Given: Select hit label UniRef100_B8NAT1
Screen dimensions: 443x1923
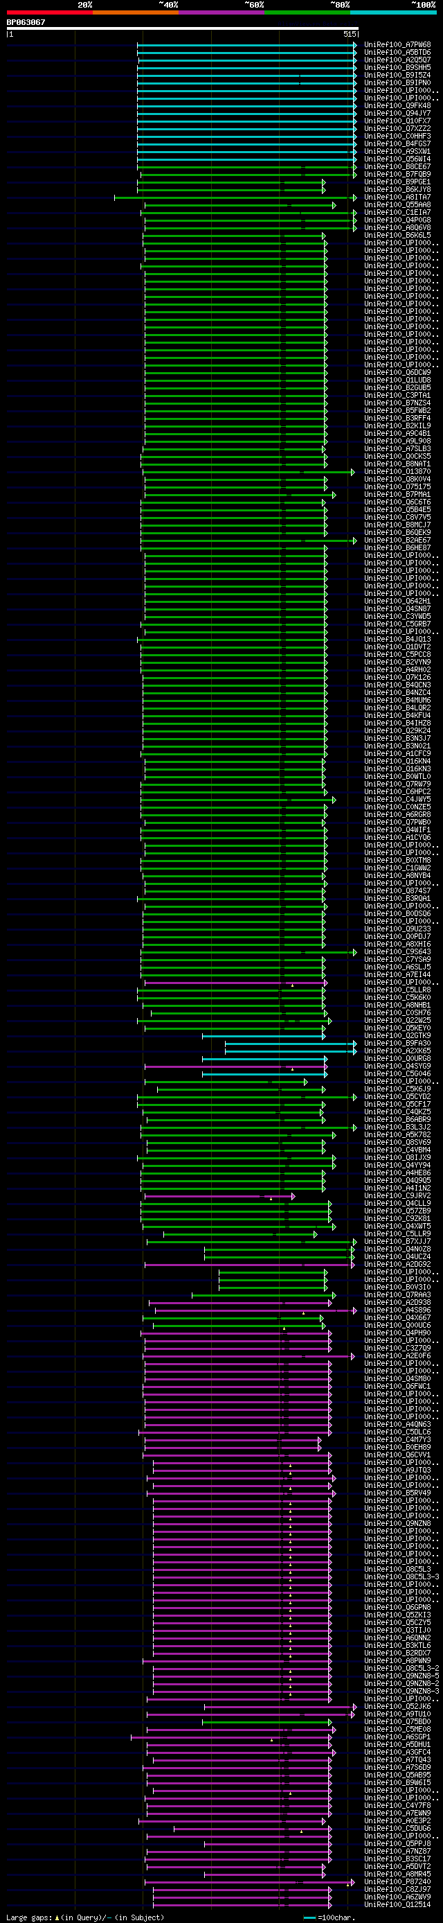Looking at the screenshot, I should coord(397,464).
